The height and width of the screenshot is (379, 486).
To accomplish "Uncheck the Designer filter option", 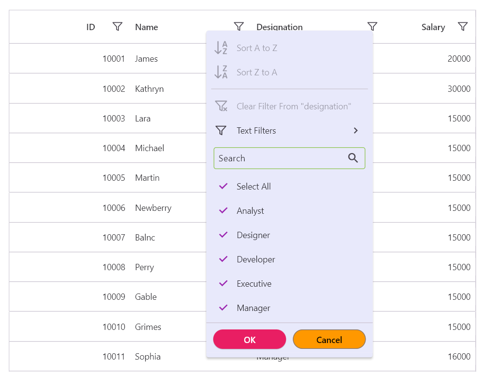I will tap(223, 235).
